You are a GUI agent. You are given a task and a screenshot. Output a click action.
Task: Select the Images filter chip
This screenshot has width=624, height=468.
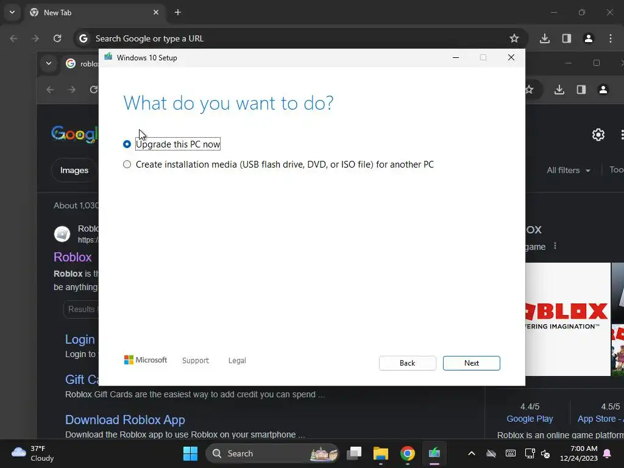[x=74, y=170]
